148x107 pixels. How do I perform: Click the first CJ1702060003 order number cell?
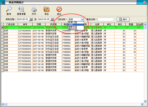coord(25,46)
